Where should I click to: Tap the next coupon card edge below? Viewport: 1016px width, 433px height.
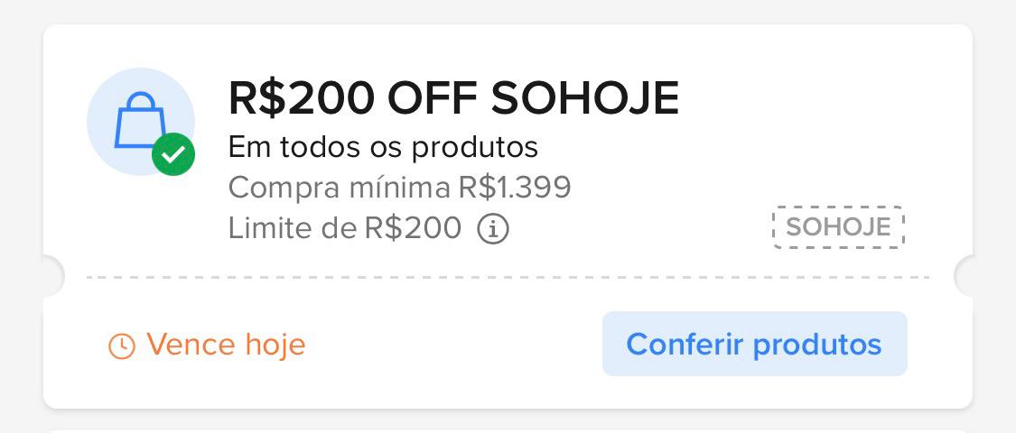tap(508, 429)
